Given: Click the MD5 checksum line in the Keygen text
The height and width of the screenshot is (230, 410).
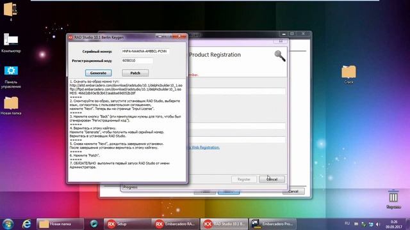Looking at the screenshot, I should (102, 93).
